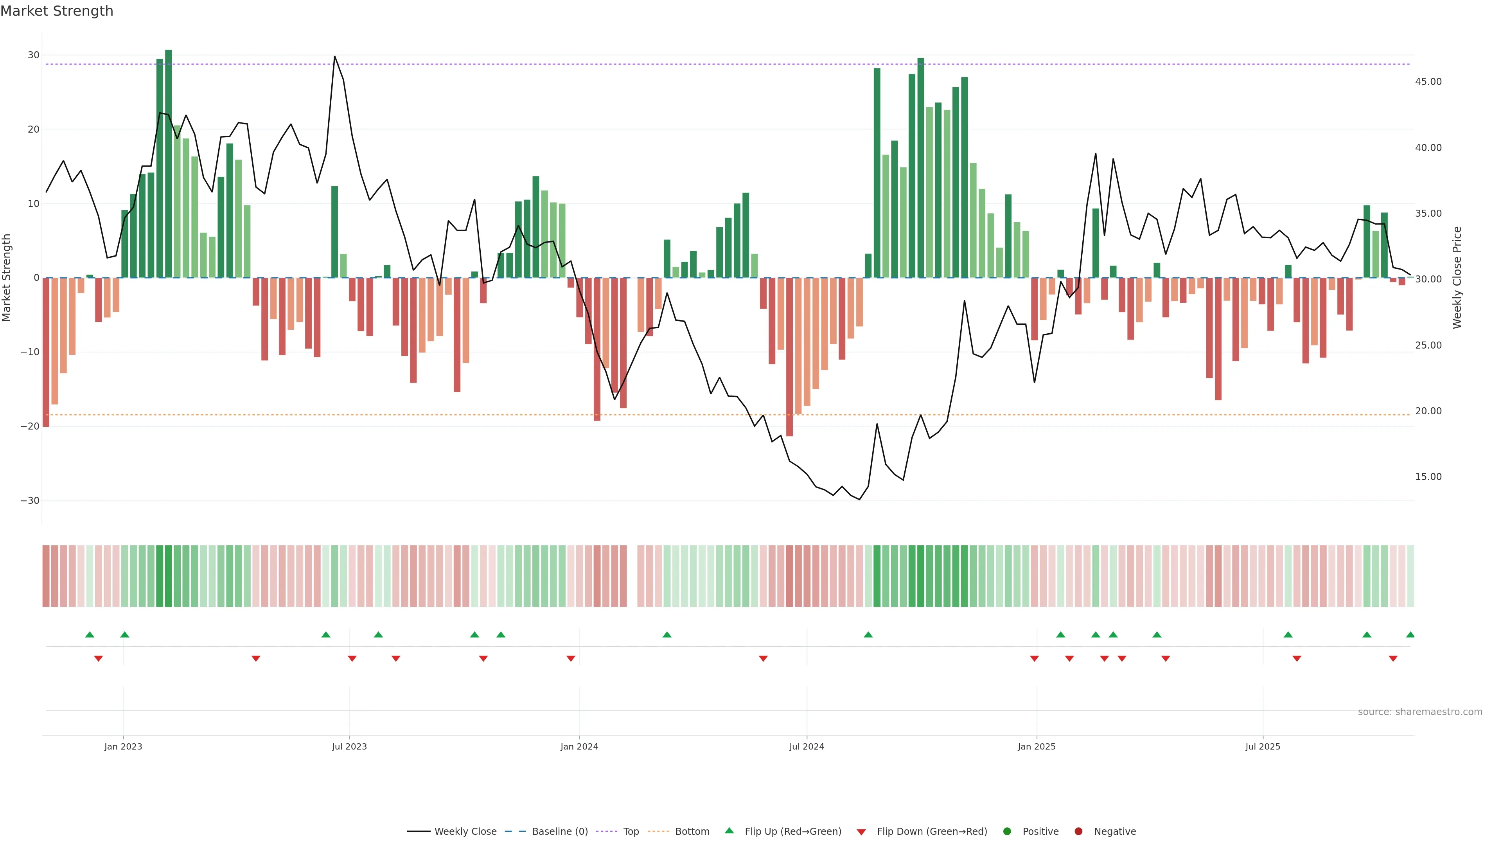The height and width of the screenshot is (845, 1502).
Task: Click the rightmost red flip-down triangle marker
Action: tap(1392, 658)
